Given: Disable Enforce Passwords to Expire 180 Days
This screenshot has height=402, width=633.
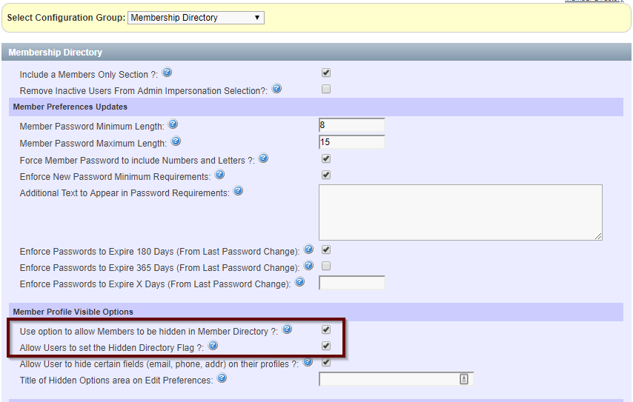Looking at the screenshot, I should tap(326, 249).
